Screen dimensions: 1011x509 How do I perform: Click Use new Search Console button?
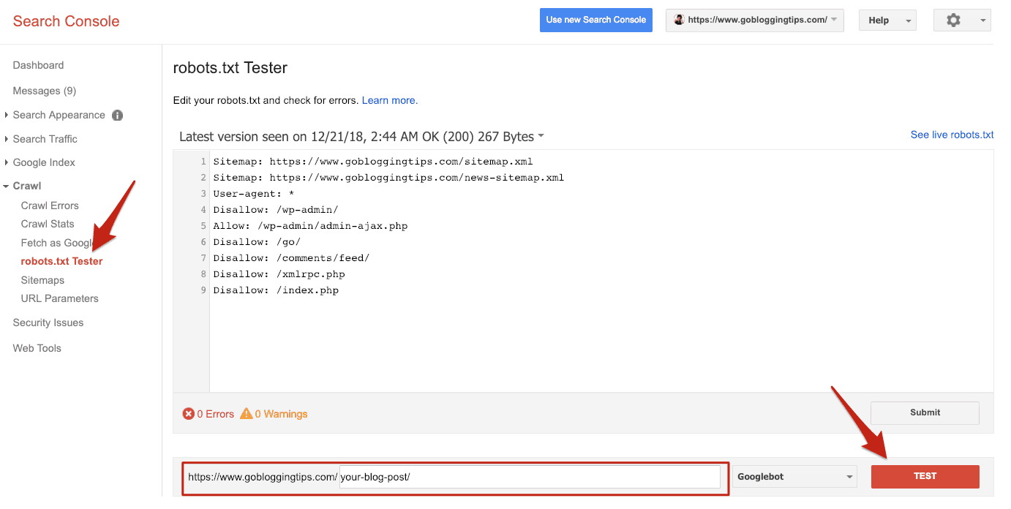tap(596, 20)
